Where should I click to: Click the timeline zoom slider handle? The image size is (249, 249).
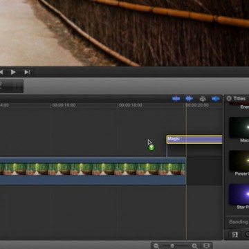pyautogui.click(x=172, y=246)
